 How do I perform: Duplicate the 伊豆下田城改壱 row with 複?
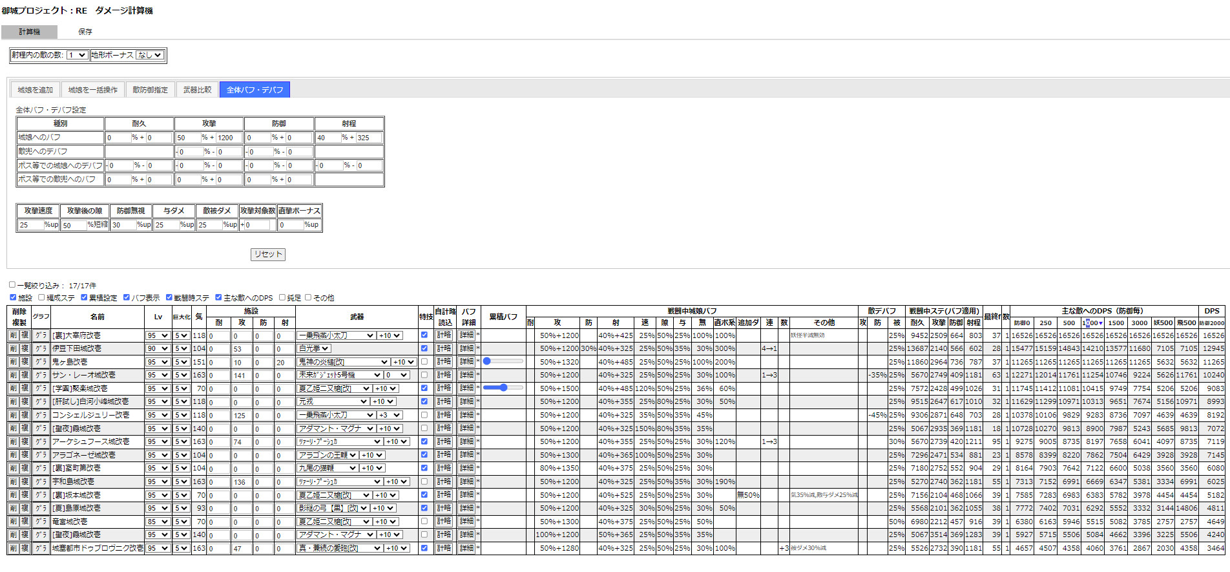[x=25, y=349]
